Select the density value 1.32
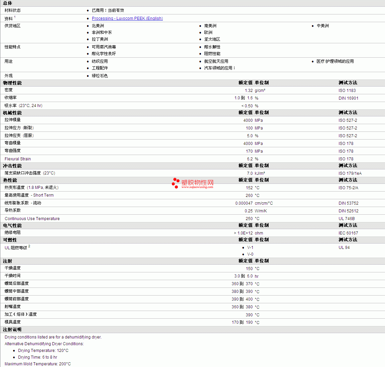The height and width of the screenshot is (367, 385). click(248, 91)
